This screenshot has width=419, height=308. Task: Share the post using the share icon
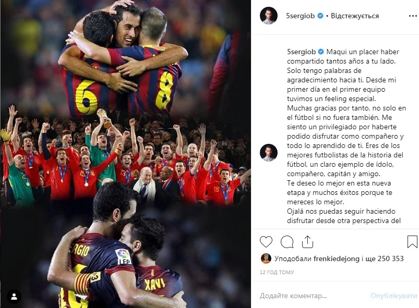307,241
